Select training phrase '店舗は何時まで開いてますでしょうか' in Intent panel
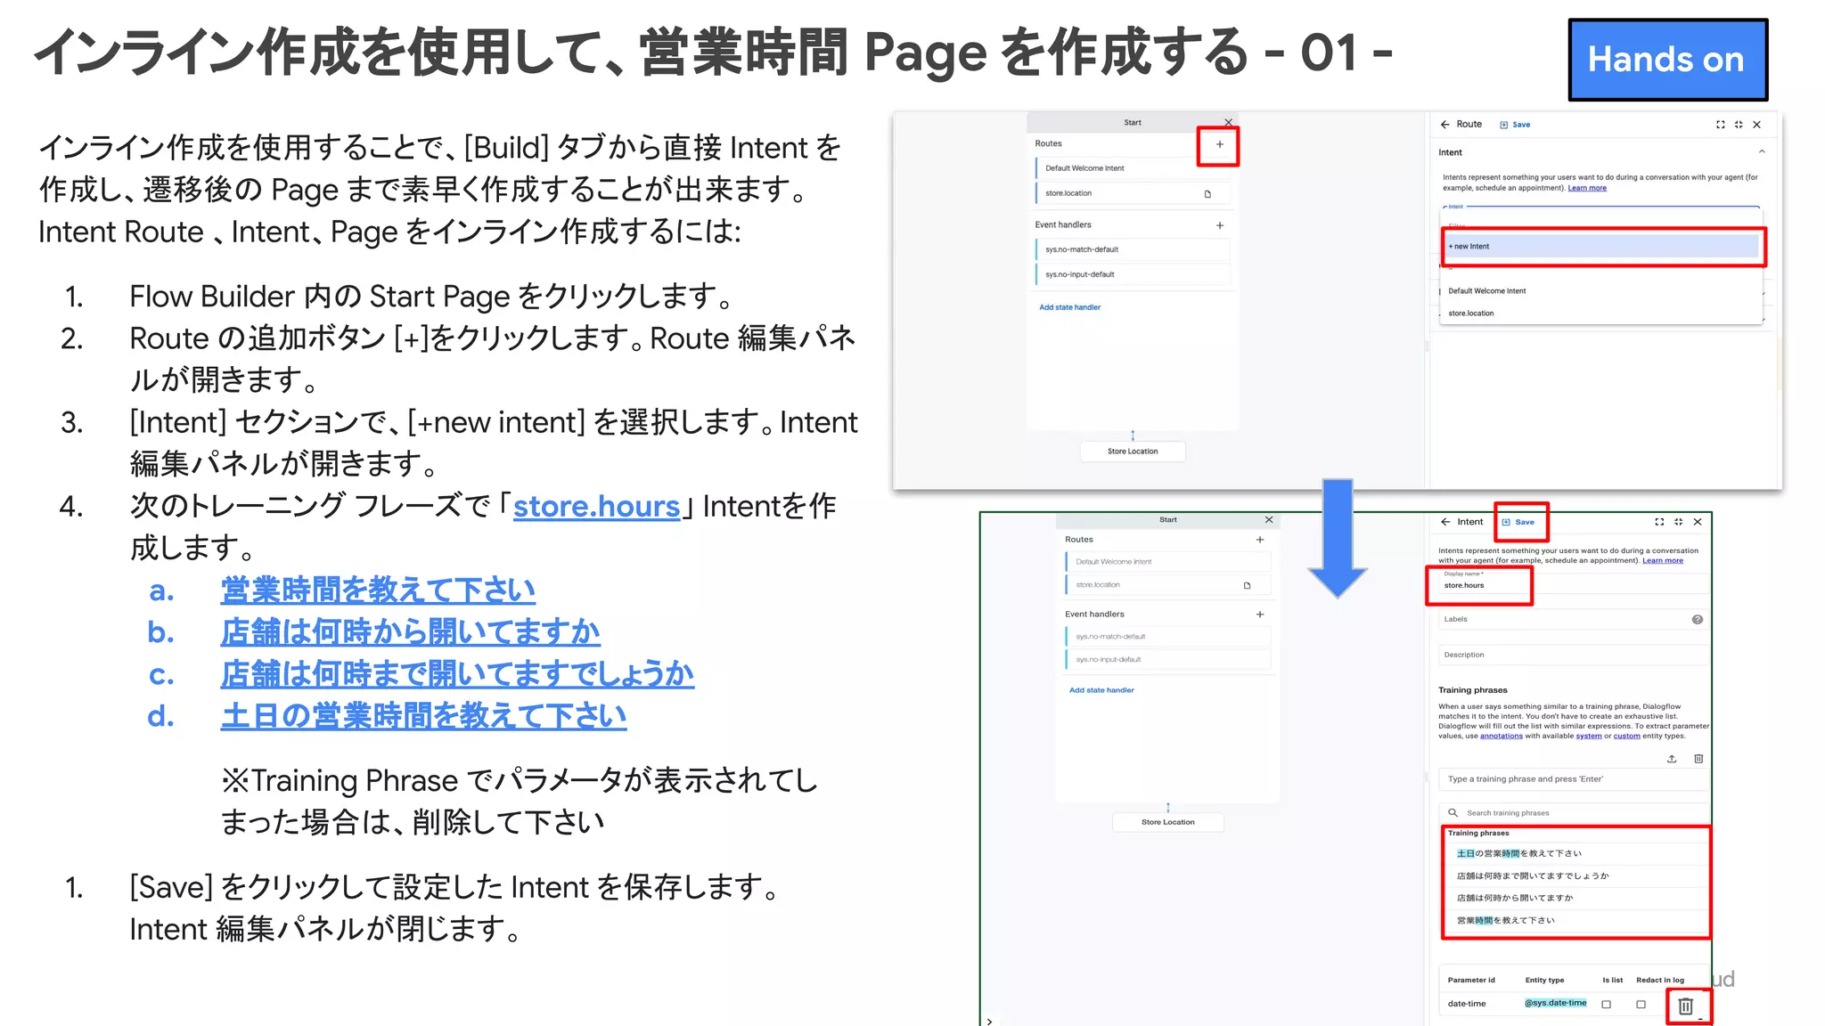The width and height of the screenshot is (1825, 1026). (x=1533, y=875)
